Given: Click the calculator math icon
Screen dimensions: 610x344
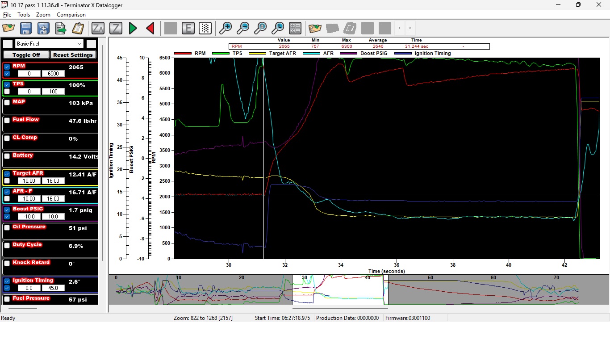Looking at the screenshot, I should [x=295, y=28].
